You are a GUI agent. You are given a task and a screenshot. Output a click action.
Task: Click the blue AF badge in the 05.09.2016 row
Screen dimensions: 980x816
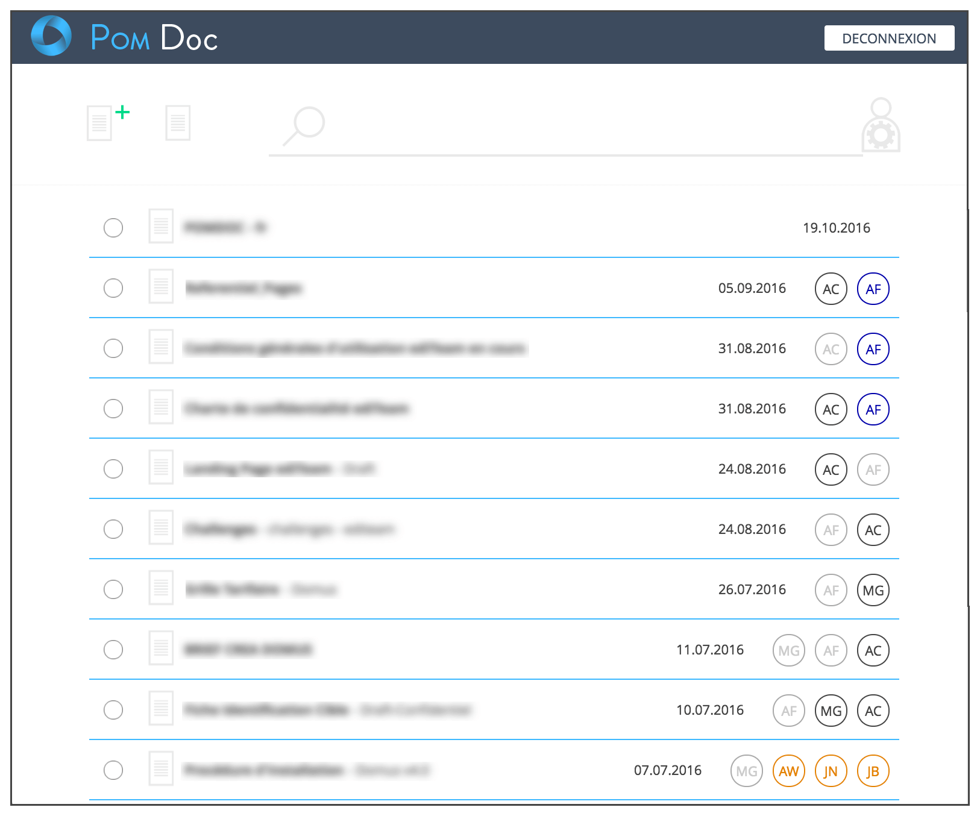click(873, 289)
